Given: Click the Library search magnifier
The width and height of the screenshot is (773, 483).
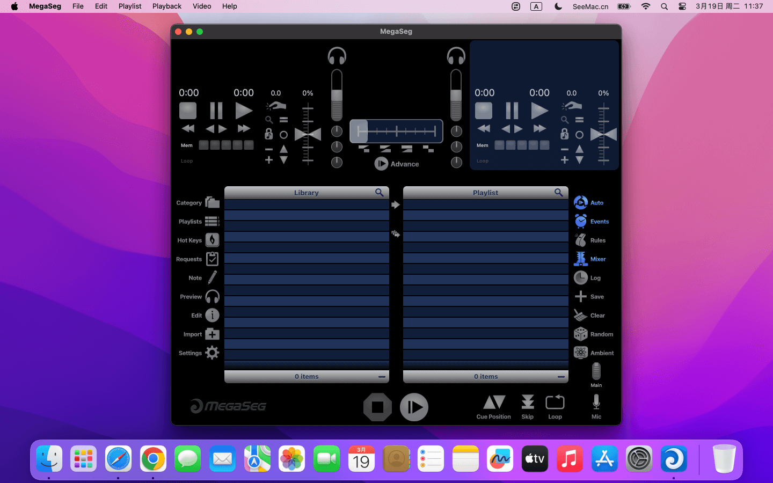Looking at the screenshot, I should (379, 192).
